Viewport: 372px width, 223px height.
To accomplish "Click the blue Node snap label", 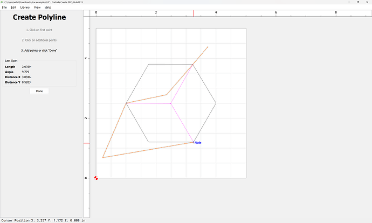I will click(x=198, y=143).
